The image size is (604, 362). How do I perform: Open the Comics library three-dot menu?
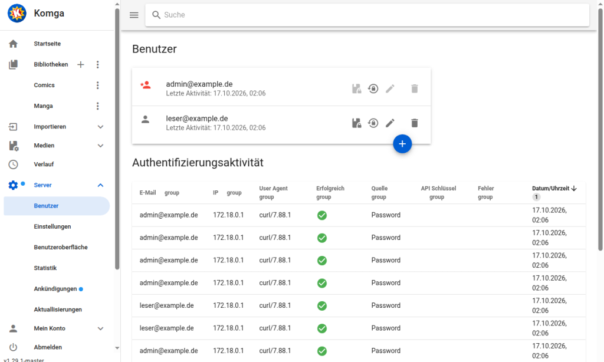click(98, 85)
